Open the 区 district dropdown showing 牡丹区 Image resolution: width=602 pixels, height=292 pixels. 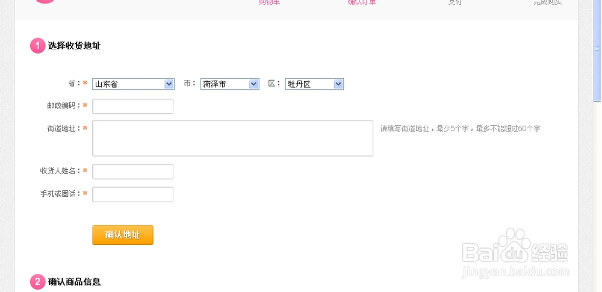pos(314,84)
